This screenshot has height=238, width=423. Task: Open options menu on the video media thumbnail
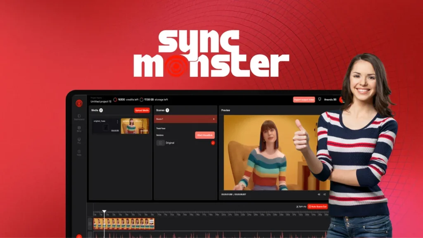[x=147, y=122]
